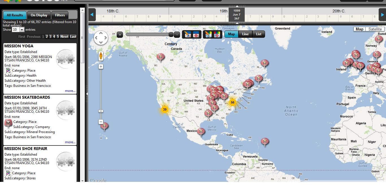
Task: Click the Next page button
Action: coord(64,37)
